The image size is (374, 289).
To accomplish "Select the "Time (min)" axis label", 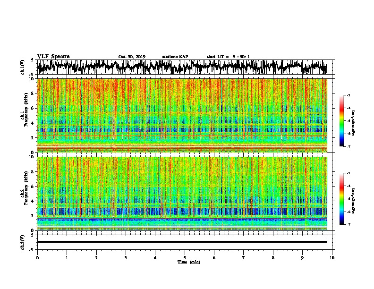I will click(189, 262).
